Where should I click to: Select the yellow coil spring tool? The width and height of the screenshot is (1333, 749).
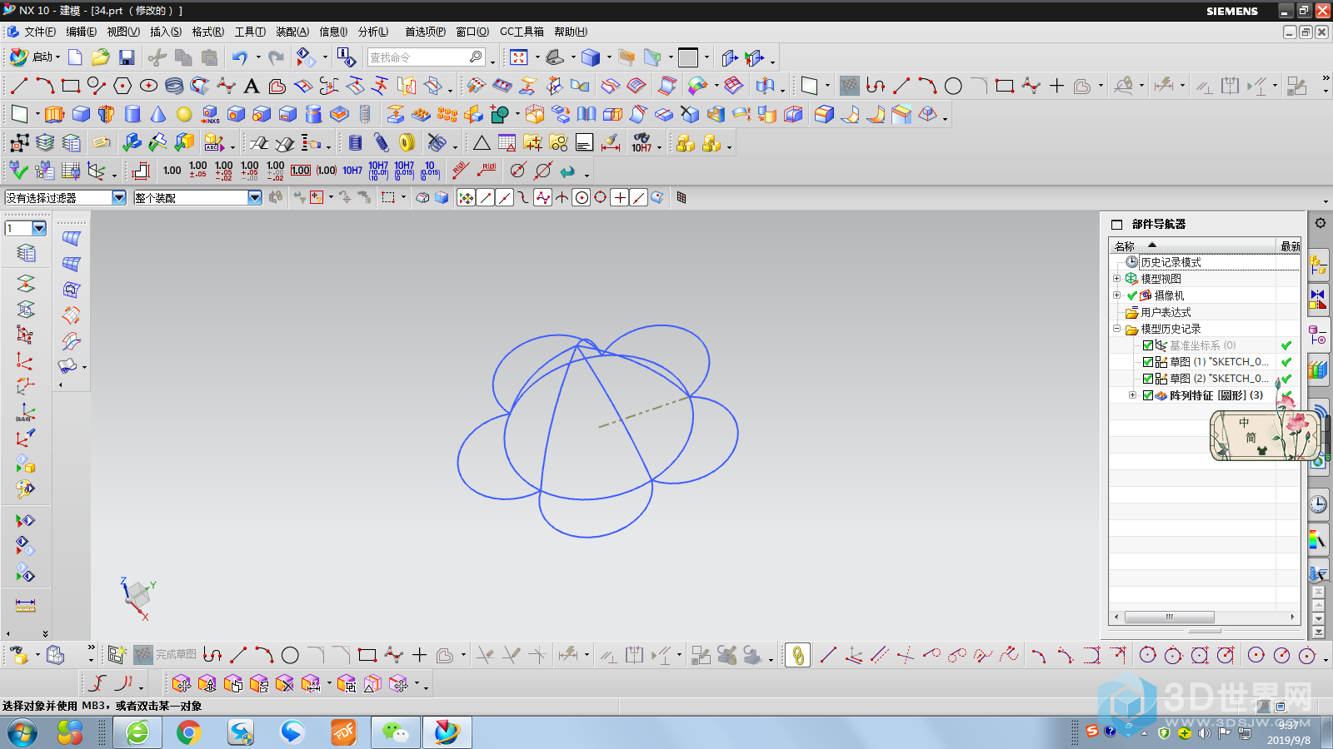click(x=407, y=142)
